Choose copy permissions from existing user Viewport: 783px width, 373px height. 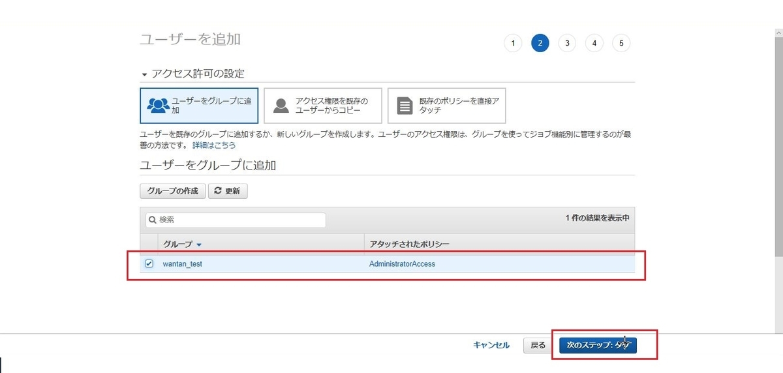[x=323, y=106]
